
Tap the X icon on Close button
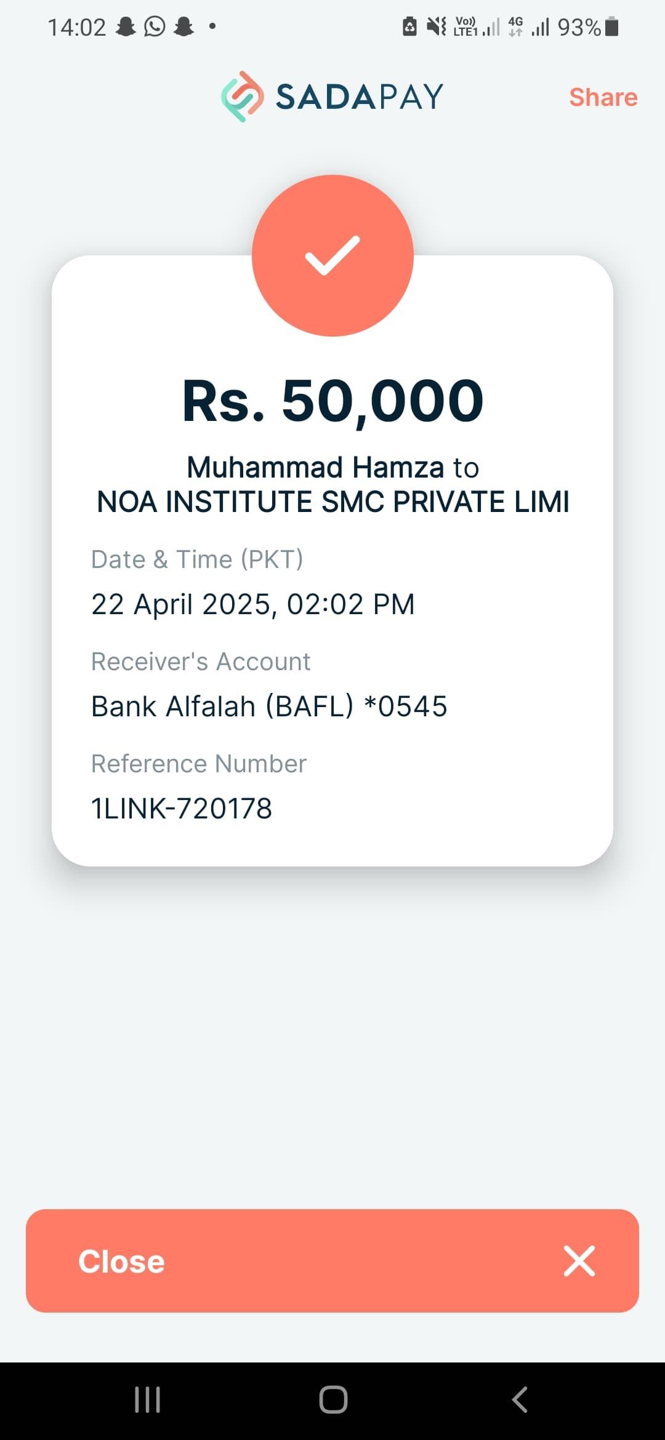579,1261
